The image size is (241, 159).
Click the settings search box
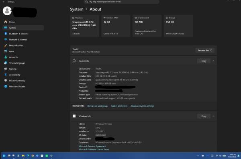pos(121,2)
